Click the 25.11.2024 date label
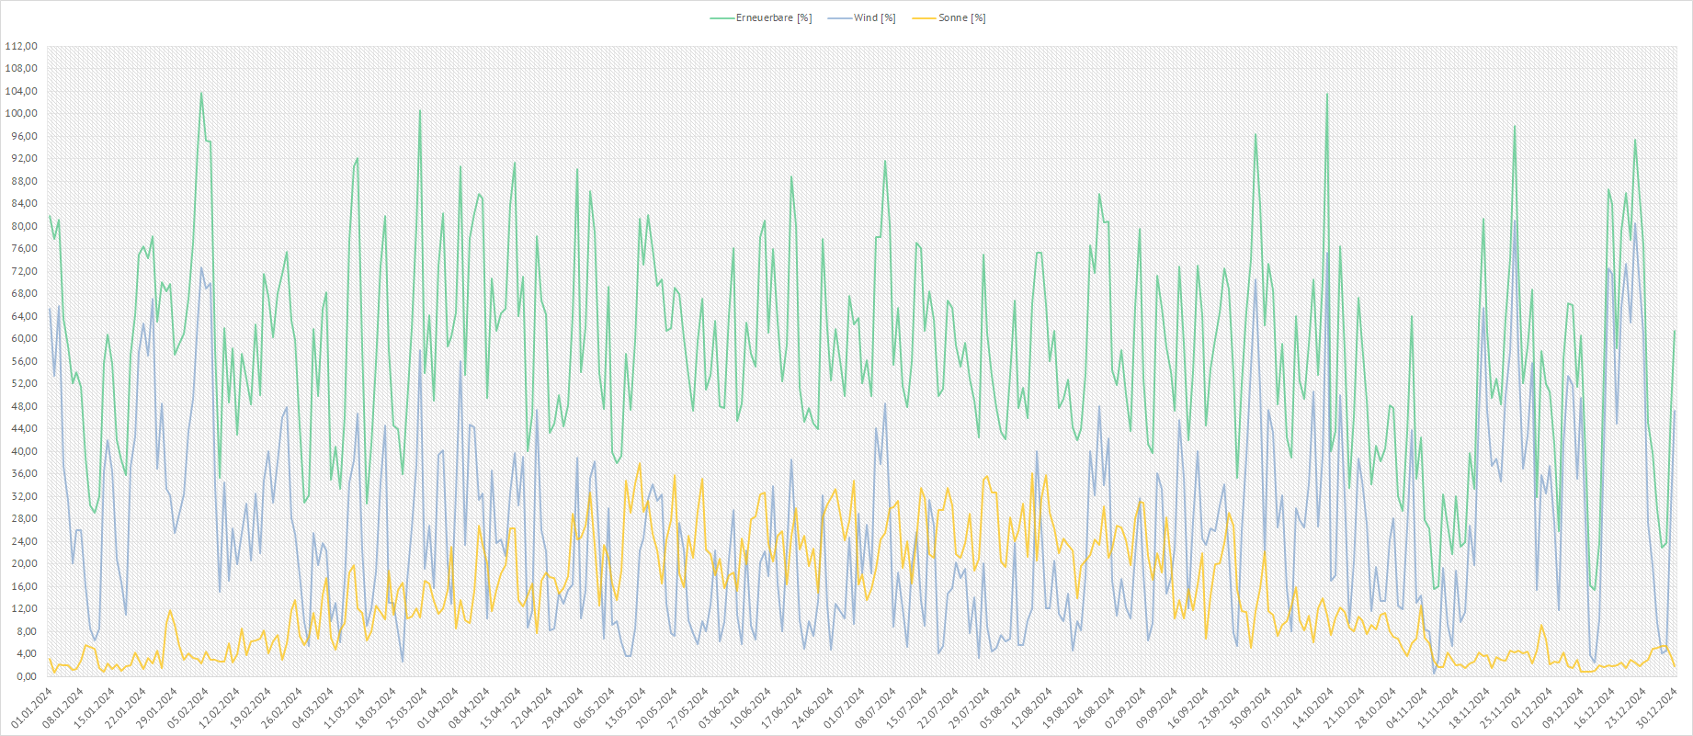This screenshot has width=1693, height=736. coord(1502,709)
